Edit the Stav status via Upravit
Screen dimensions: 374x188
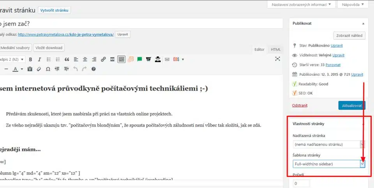point(337,45)
